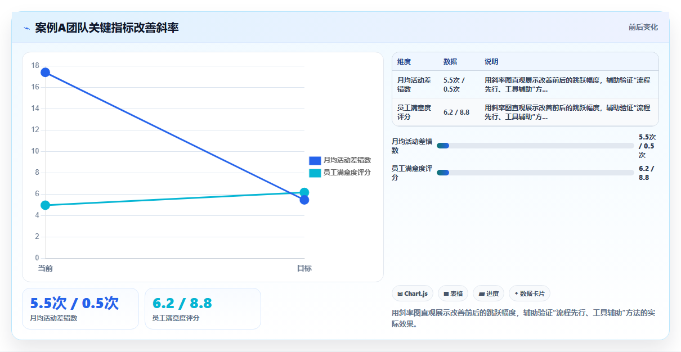Click the 数据卡片 tag chip
This screenshot has height=352, width=681.
click(530, 294)
